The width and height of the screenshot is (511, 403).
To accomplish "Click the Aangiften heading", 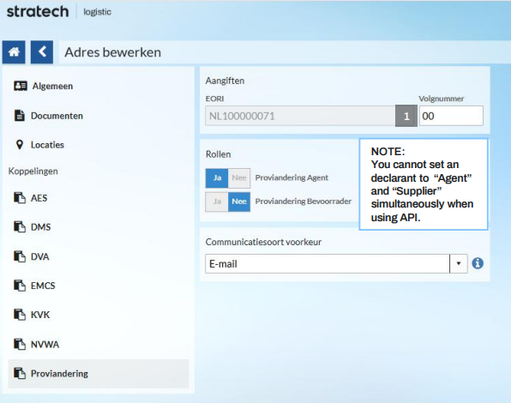I will coord(225,81).
